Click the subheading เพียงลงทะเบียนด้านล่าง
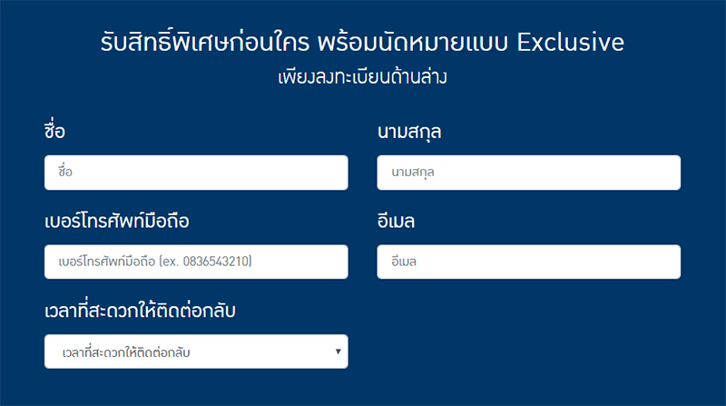This screenshot has height=406, width=726. pos(363,77)
